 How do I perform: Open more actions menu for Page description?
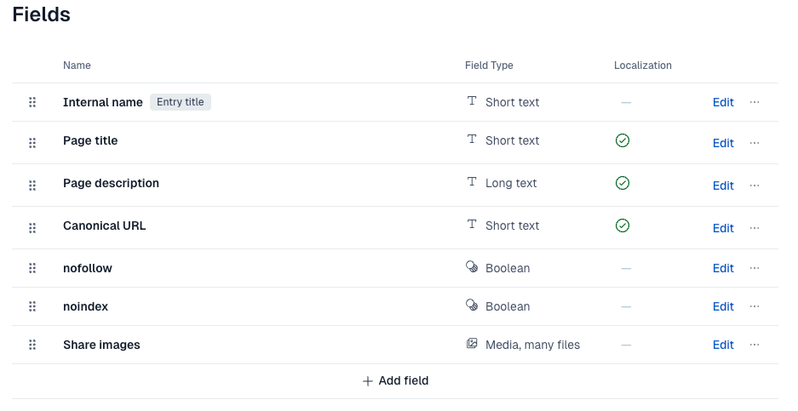(x=755, y=186)
